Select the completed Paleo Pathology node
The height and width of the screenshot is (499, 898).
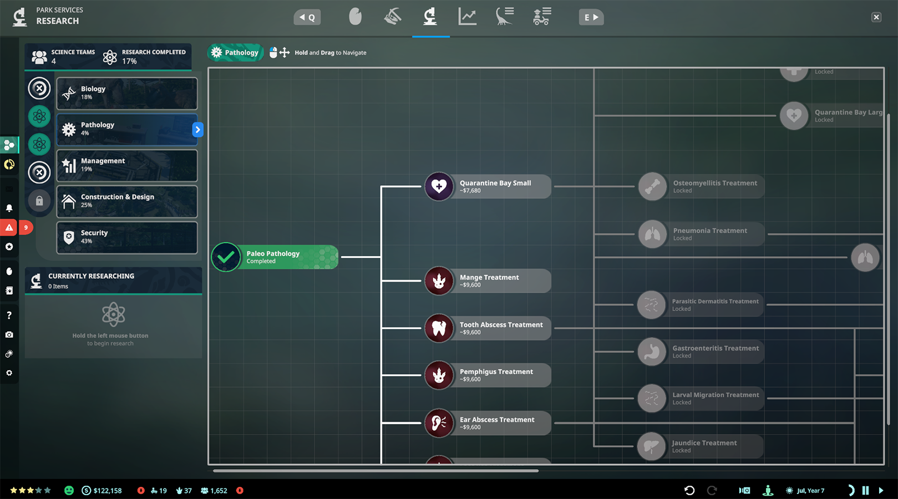[x=275, y=257]
